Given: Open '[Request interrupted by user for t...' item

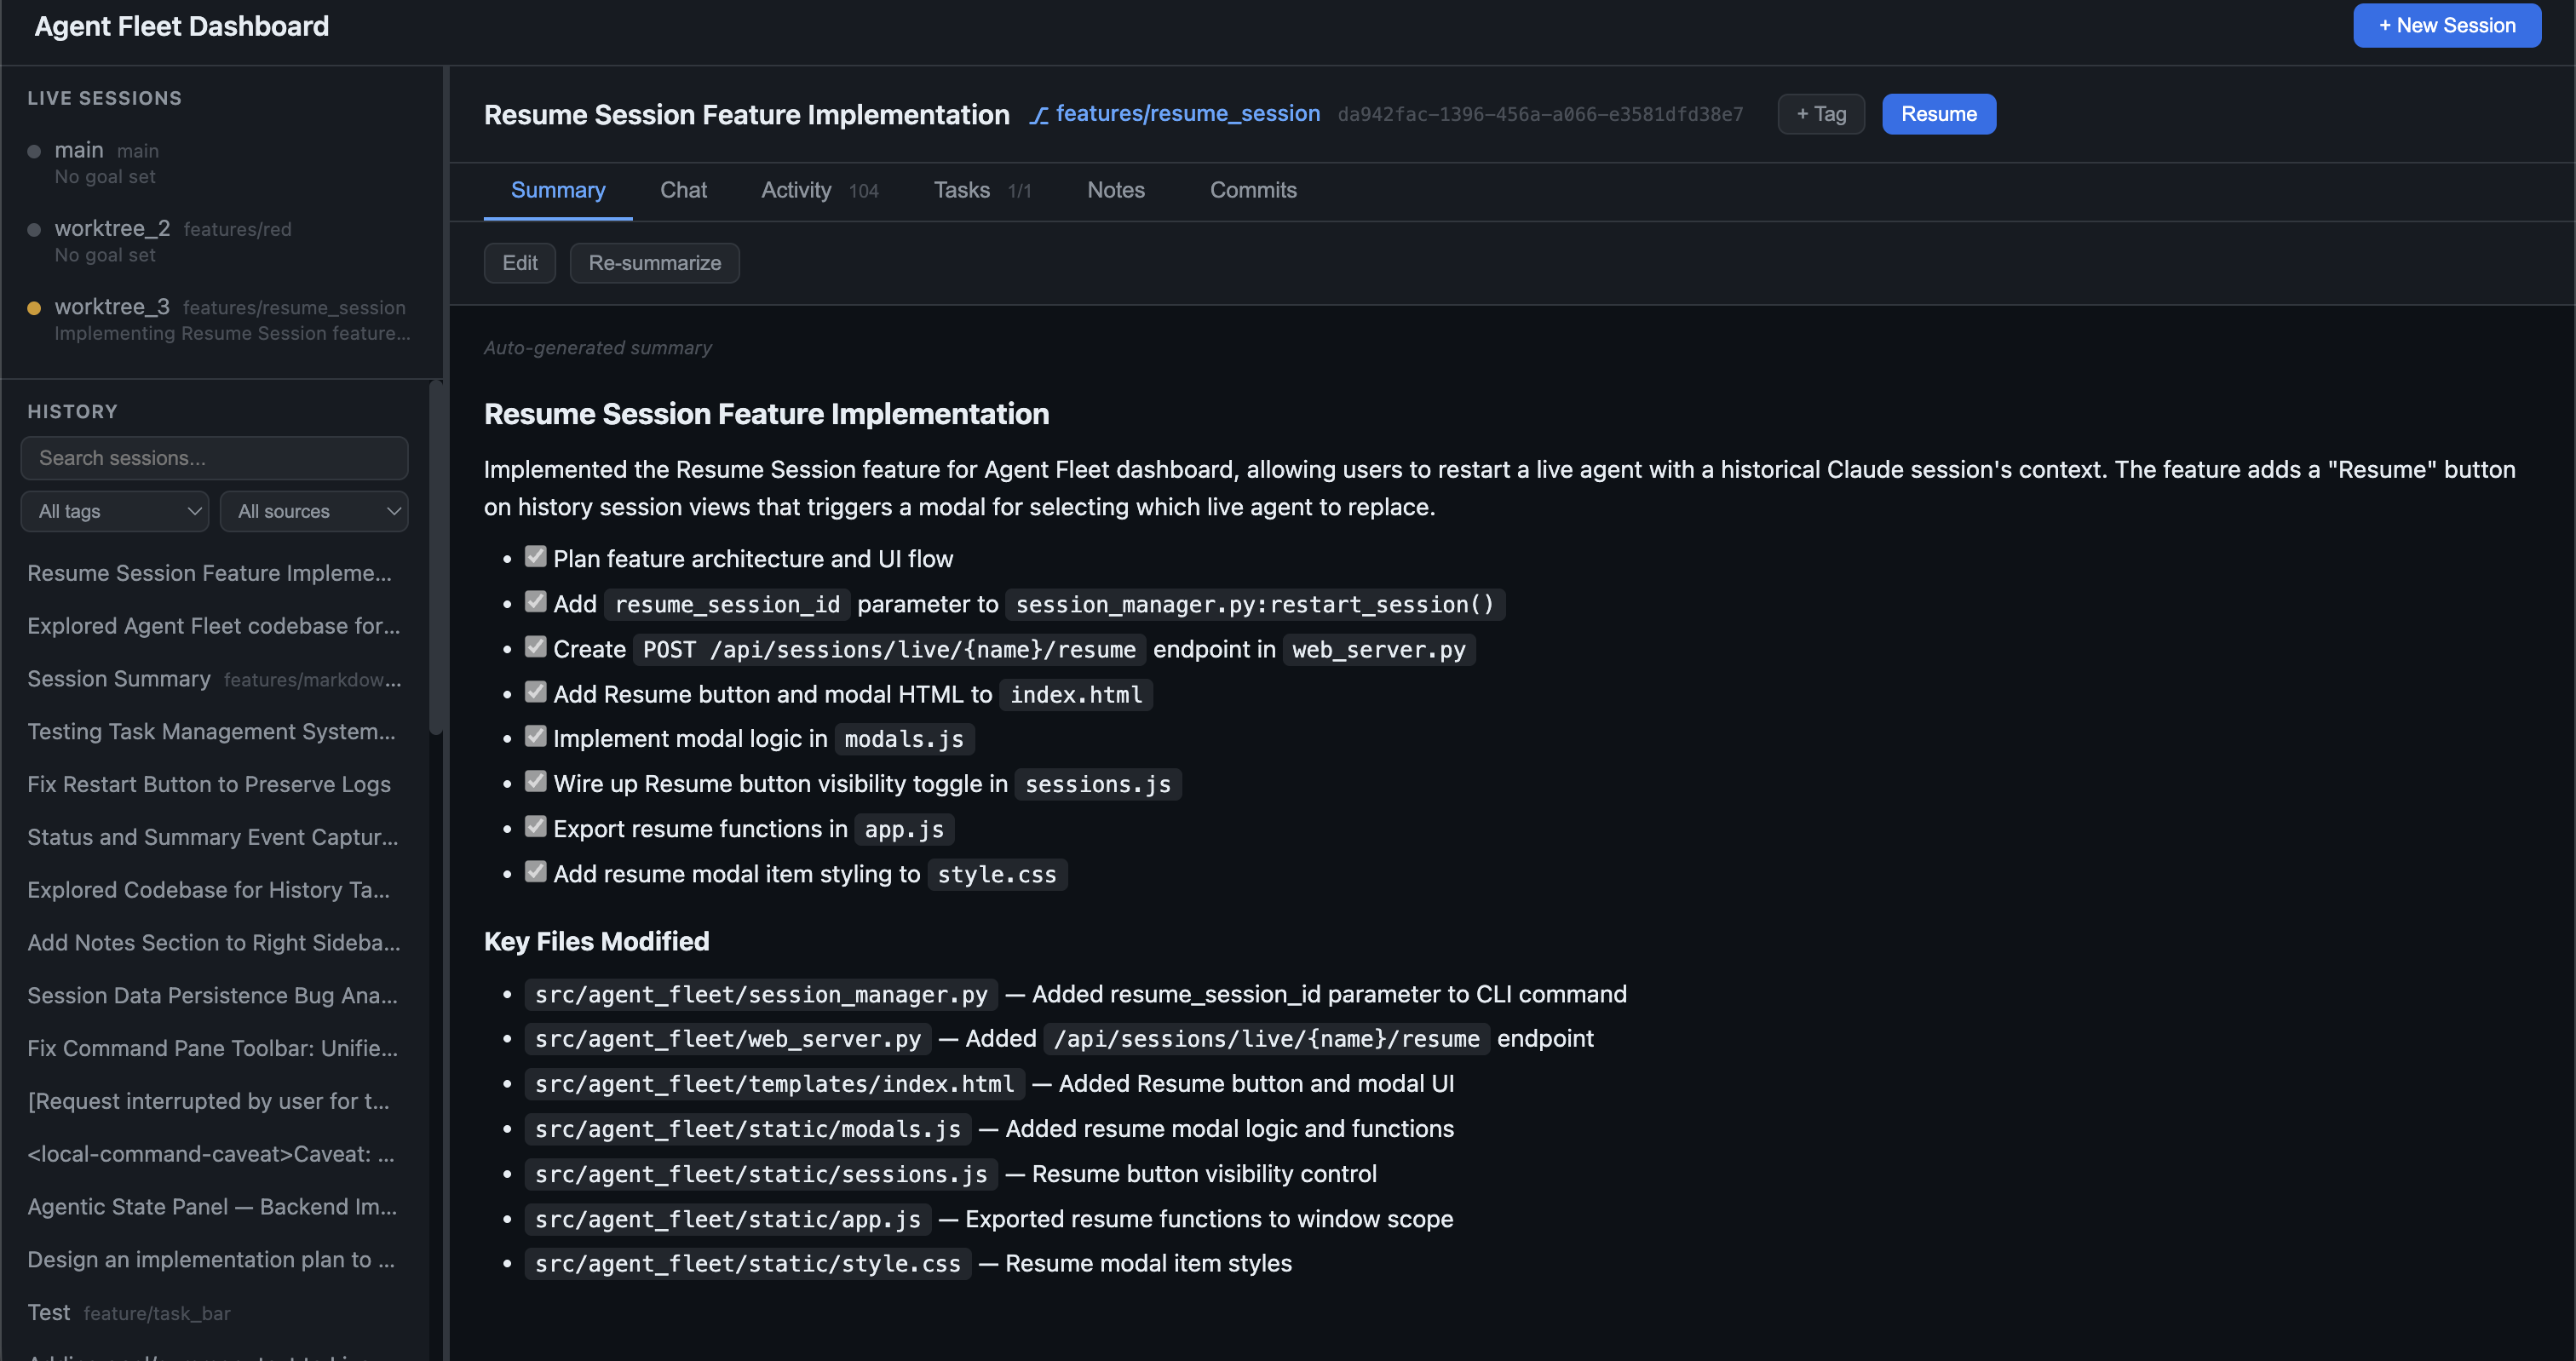Looking at the screenshot, I should pyautogui.click(x=214, y=1101).
